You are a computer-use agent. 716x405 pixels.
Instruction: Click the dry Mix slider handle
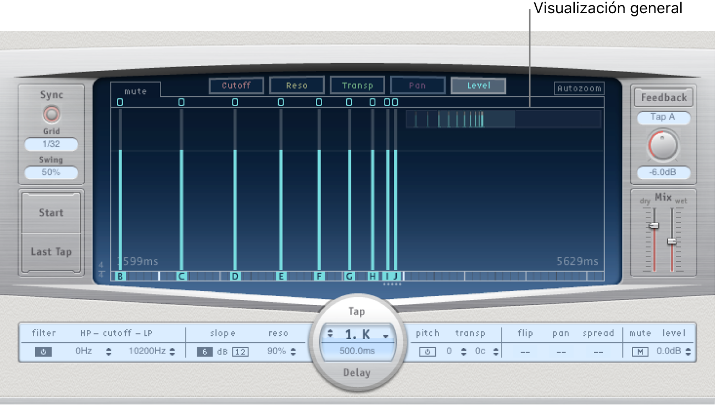[654, 226]
